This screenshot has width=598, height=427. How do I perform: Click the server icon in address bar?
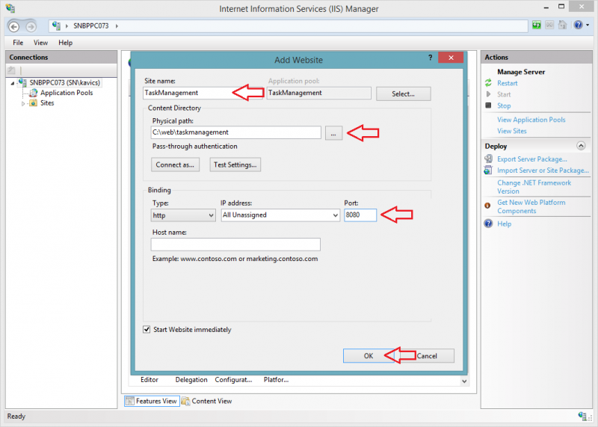[x=57, y=25]
